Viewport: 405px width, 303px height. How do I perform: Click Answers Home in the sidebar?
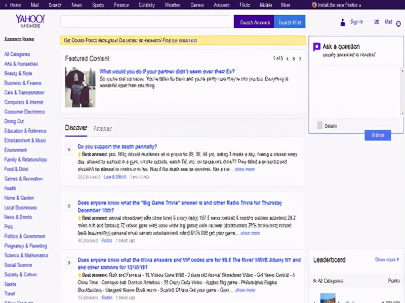click(19, 39)
